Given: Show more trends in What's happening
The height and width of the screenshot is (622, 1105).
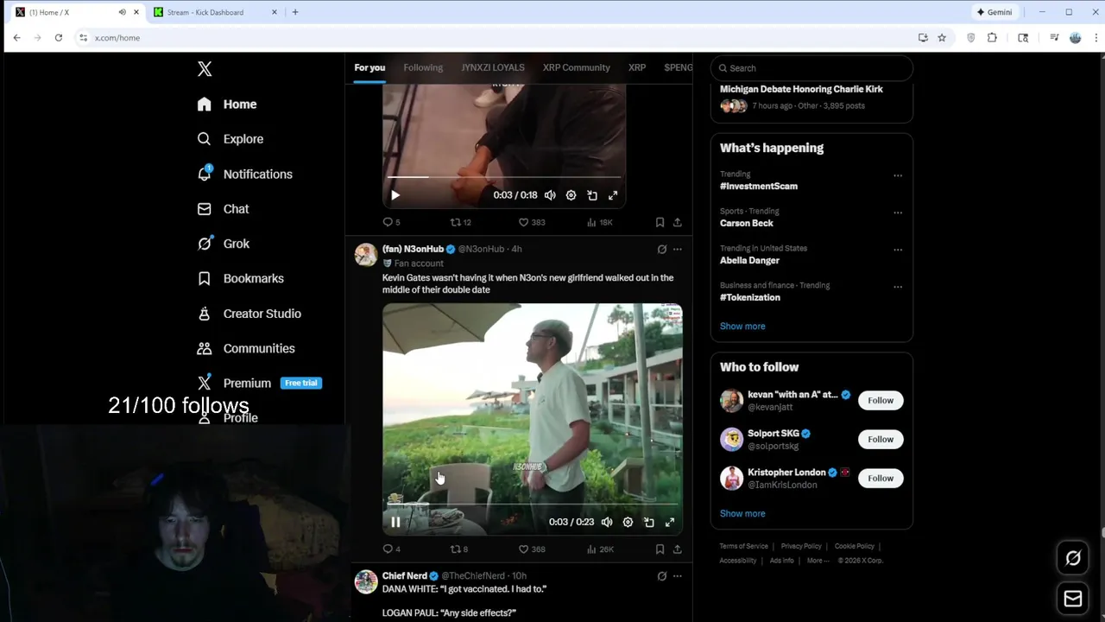Looking at the screenshot, I should (742, 327).
